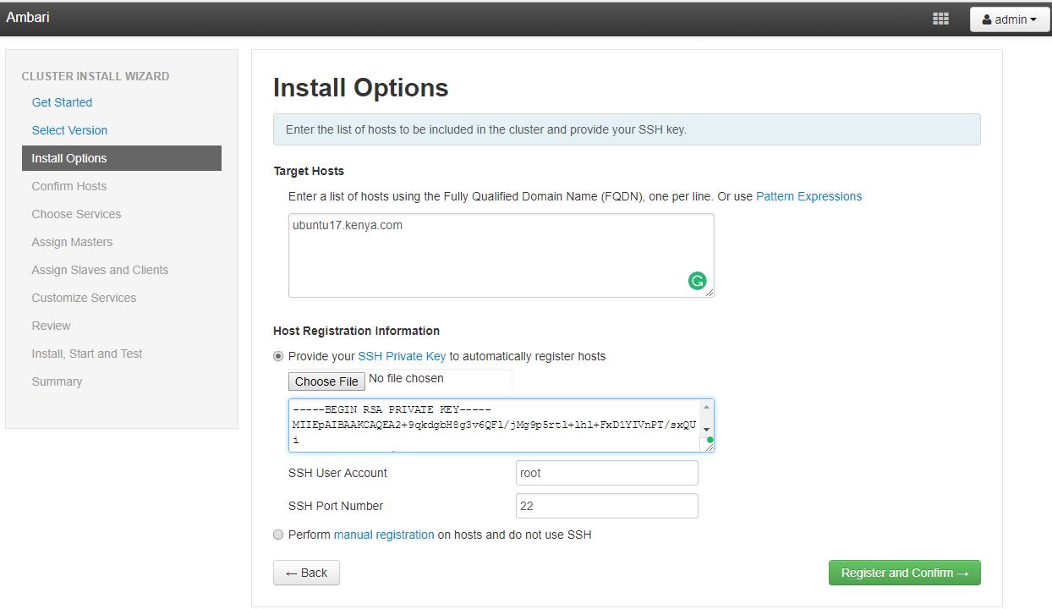The width and height of the screenshot is (1052, 609).
Task: Go to the 'Get Started' wizard step
Action: [62, 101]
